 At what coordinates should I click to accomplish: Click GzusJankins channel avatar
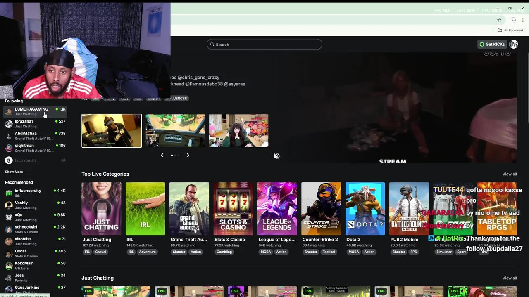click(9, 290)
